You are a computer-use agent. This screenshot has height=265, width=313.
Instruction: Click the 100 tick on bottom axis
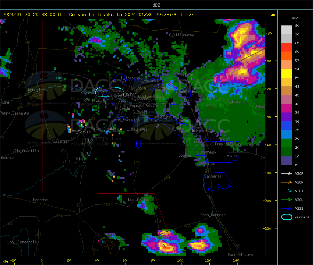[x=180, y=260]
